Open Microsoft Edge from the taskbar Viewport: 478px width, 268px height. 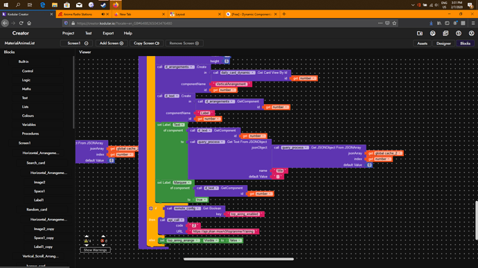[42, 5]
